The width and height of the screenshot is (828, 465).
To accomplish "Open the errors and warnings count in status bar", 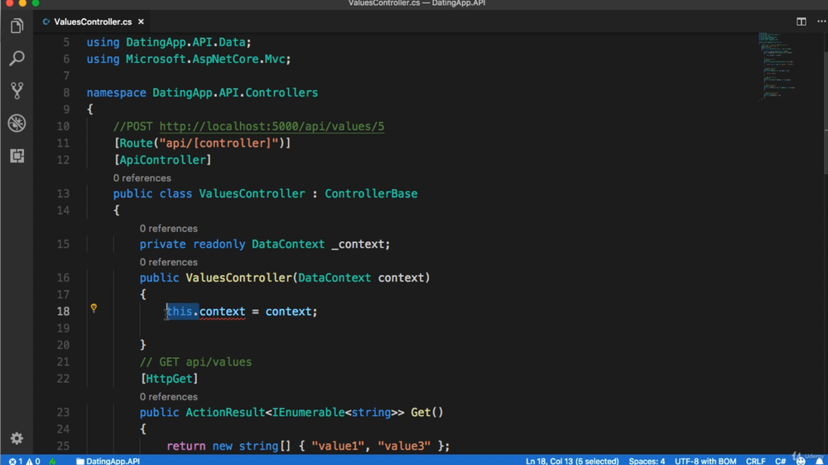I will pos(24,461).
